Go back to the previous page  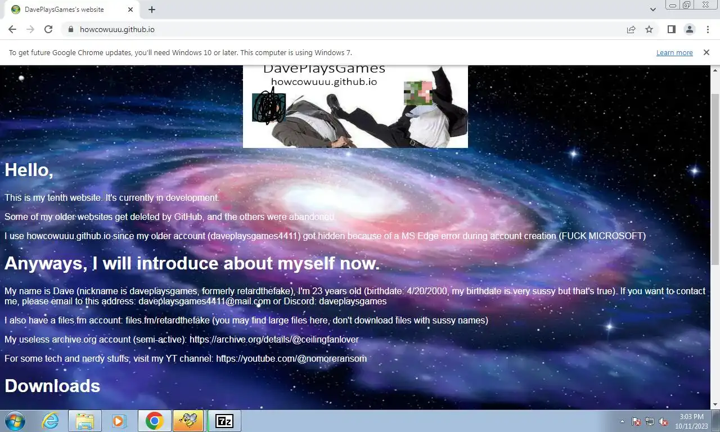pos(12,29)
